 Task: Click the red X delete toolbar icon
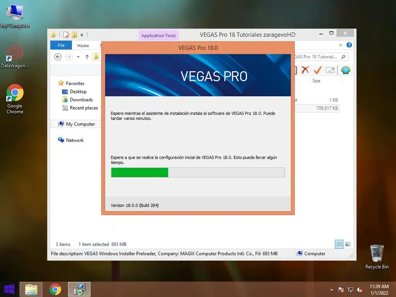coord(306,70)
